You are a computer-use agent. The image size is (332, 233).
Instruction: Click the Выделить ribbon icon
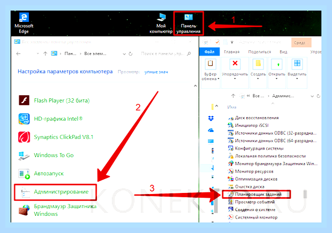[297, 64]
